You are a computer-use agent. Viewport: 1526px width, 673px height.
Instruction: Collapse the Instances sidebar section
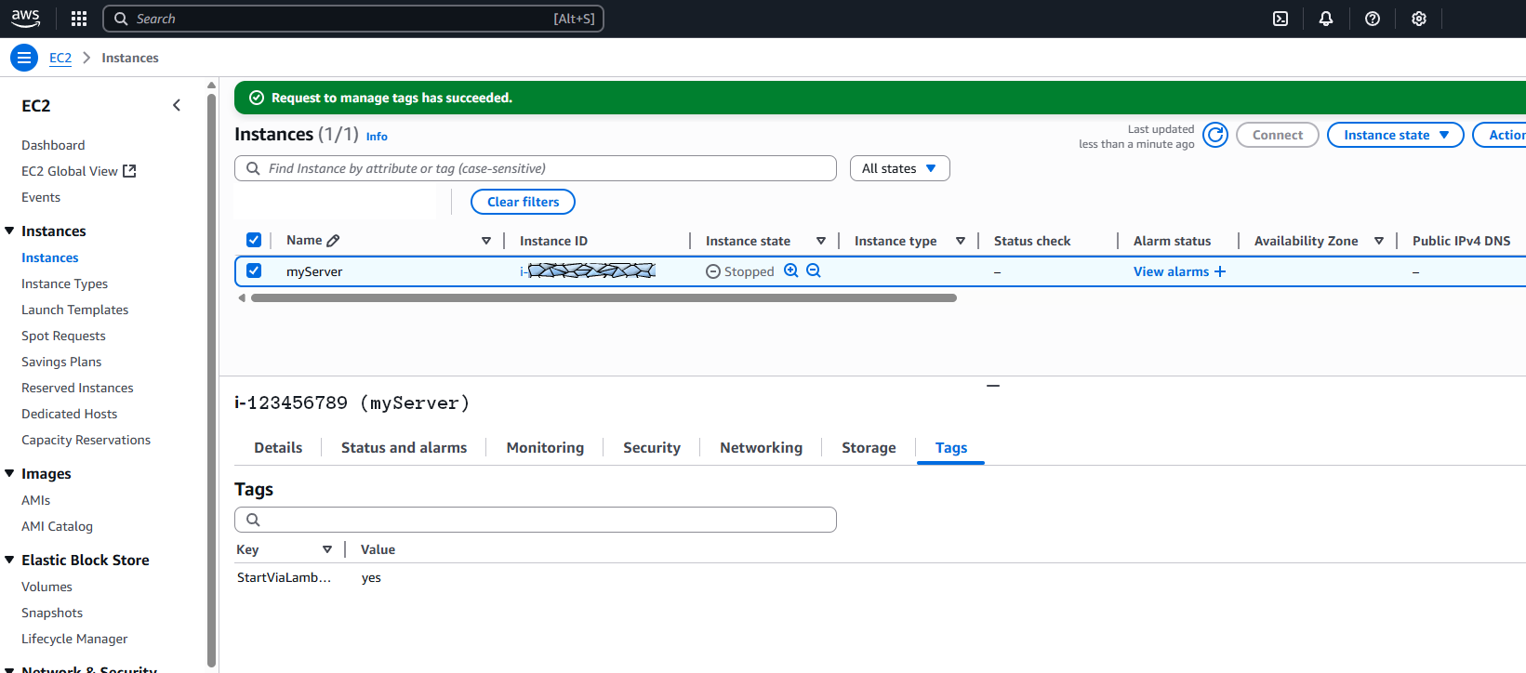click(9, 231)
